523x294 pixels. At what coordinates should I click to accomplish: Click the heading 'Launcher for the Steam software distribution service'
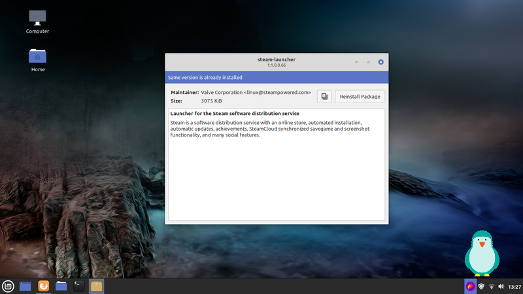[235, 113]
